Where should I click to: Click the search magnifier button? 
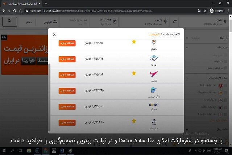click(x=10, y=22)
